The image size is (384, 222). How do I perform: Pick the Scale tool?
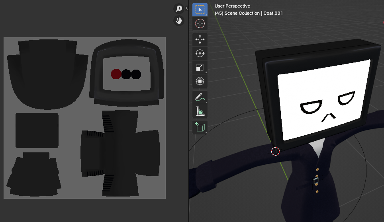(200, 67)
